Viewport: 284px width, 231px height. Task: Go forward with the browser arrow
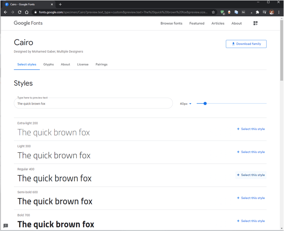[x=13, y=12]
